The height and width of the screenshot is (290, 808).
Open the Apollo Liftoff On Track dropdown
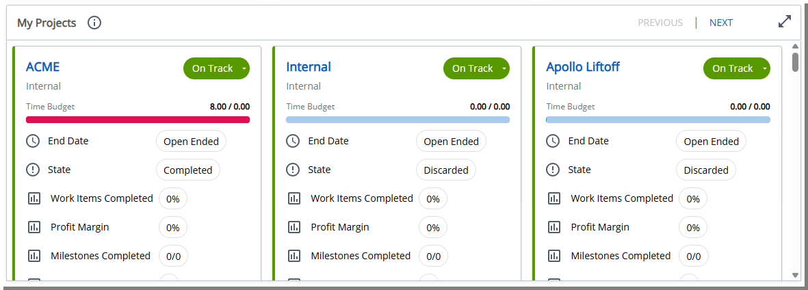pos(764,68)
